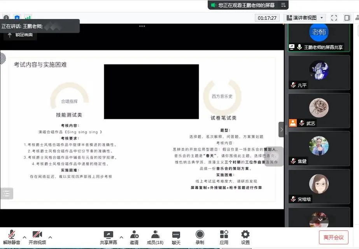359x249 pixels.
Task: Click the network signal status icon
Action: 28,18
